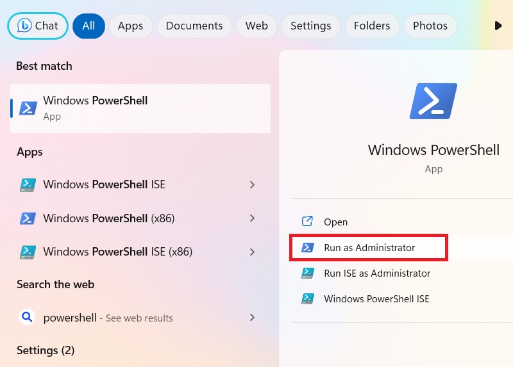Switch to the Settings filter tab

tap(311, 26)
